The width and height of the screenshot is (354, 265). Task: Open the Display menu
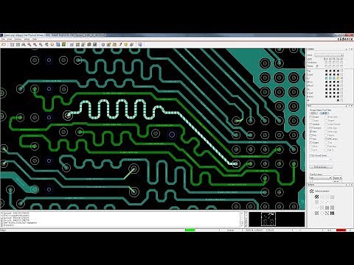pos(18,39)
